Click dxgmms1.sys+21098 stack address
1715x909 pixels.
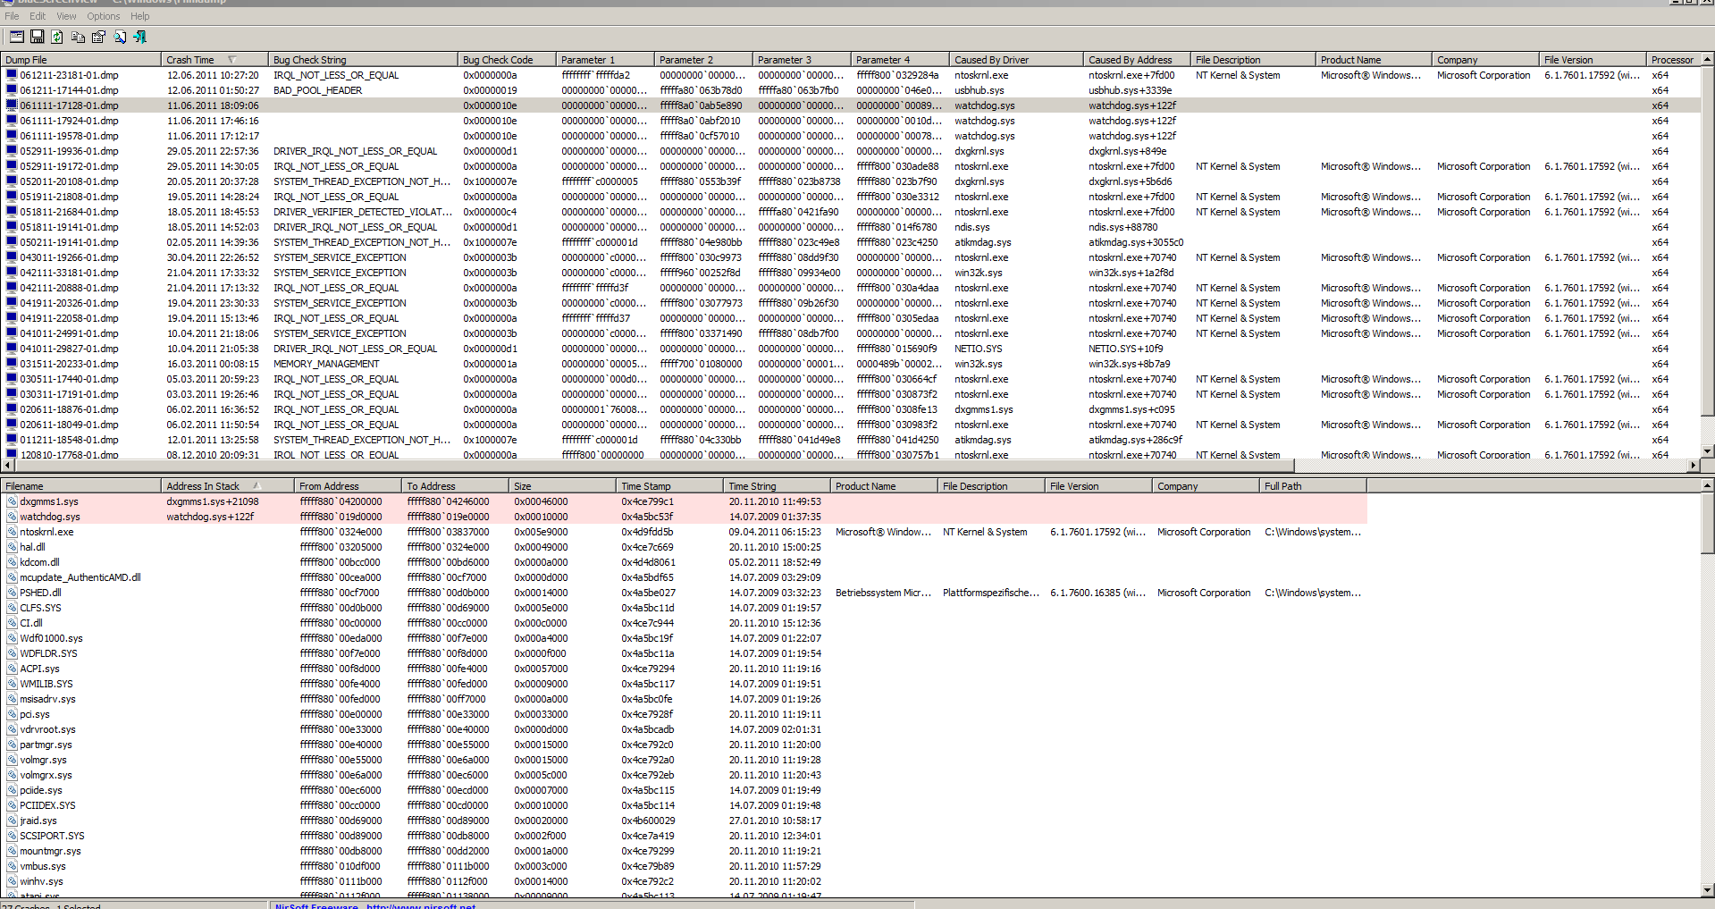[212, 501]
